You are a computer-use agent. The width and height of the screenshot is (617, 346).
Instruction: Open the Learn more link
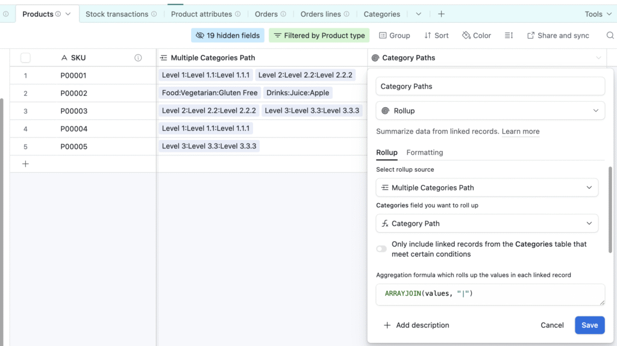pos(521,131)
